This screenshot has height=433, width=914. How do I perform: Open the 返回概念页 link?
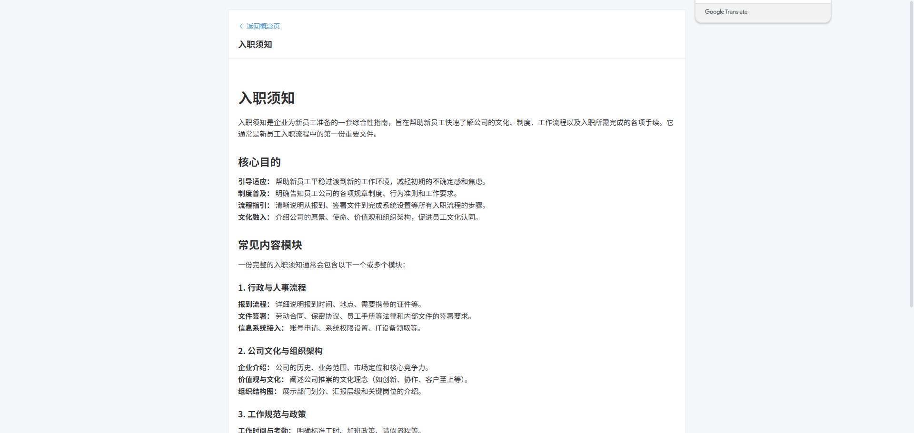coord(263,26)
